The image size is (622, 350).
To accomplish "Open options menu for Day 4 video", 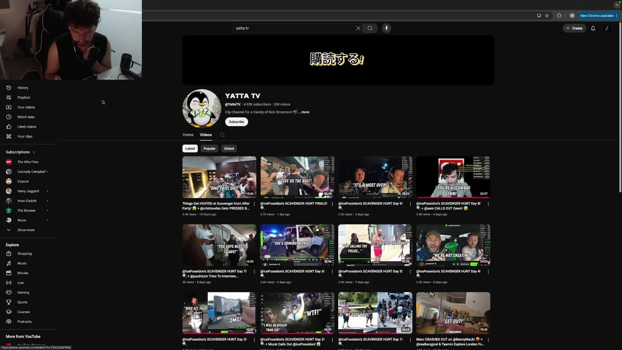I will (x=488, y=272).
